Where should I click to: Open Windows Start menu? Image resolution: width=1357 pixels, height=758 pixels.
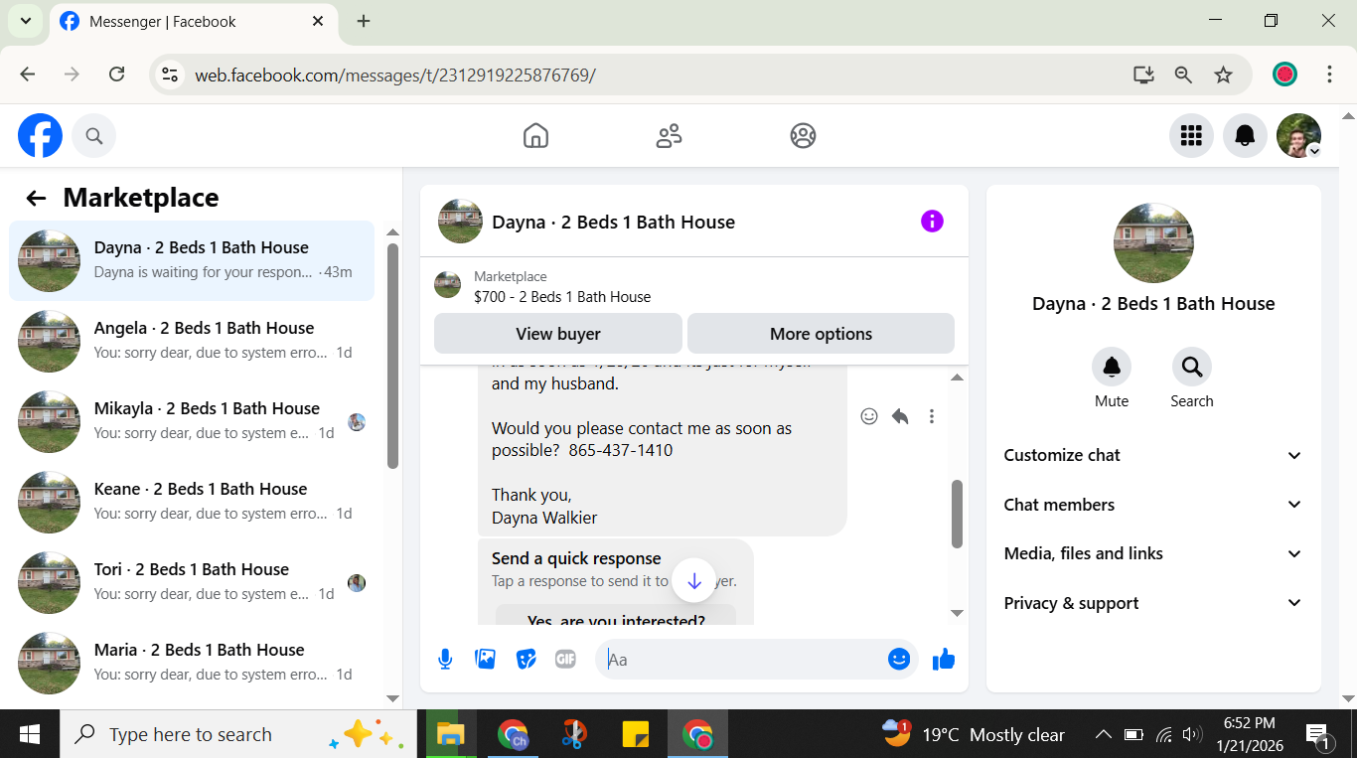30,734
